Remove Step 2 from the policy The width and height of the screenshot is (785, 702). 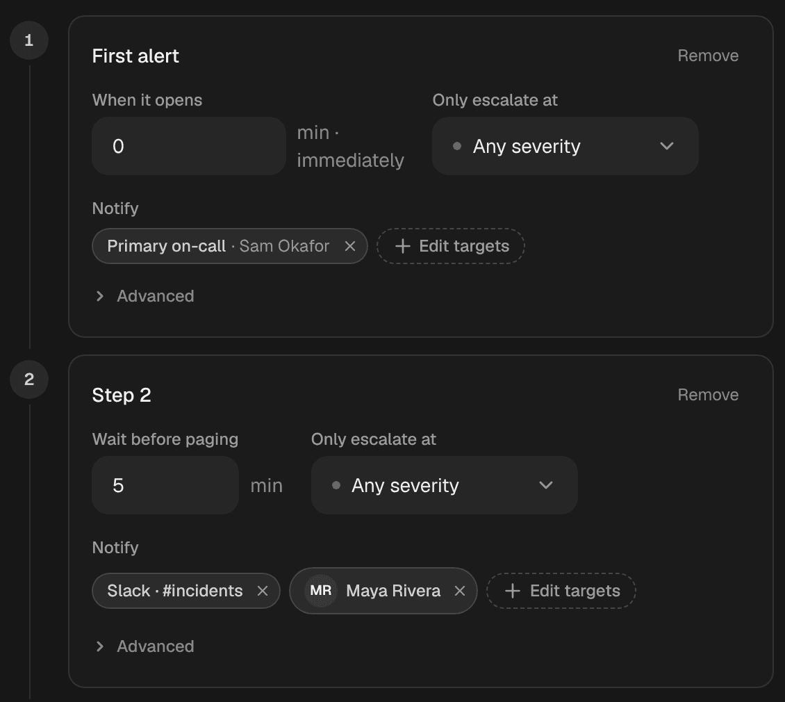tap(708, 395)
